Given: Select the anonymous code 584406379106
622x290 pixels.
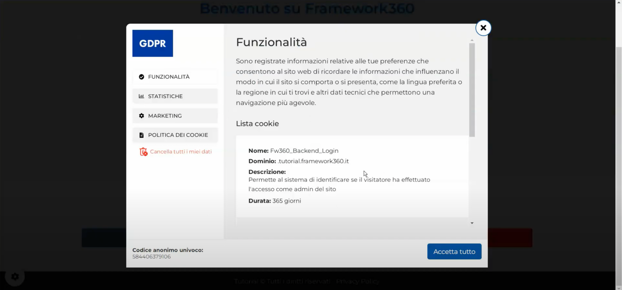Looking at the screenshot, I should tap(151, 257).
